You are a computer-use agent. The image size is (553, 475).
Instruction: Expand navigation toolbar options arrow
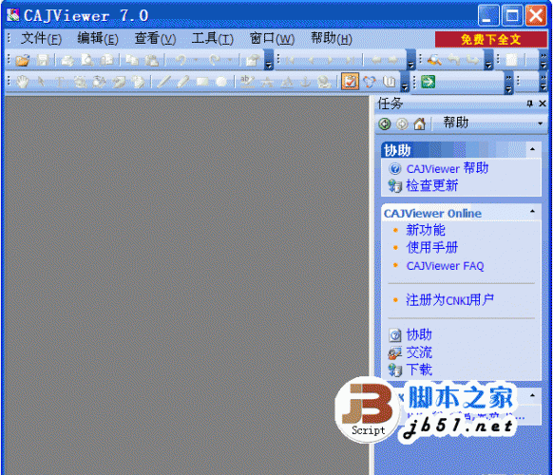click(x=410, y=60)
